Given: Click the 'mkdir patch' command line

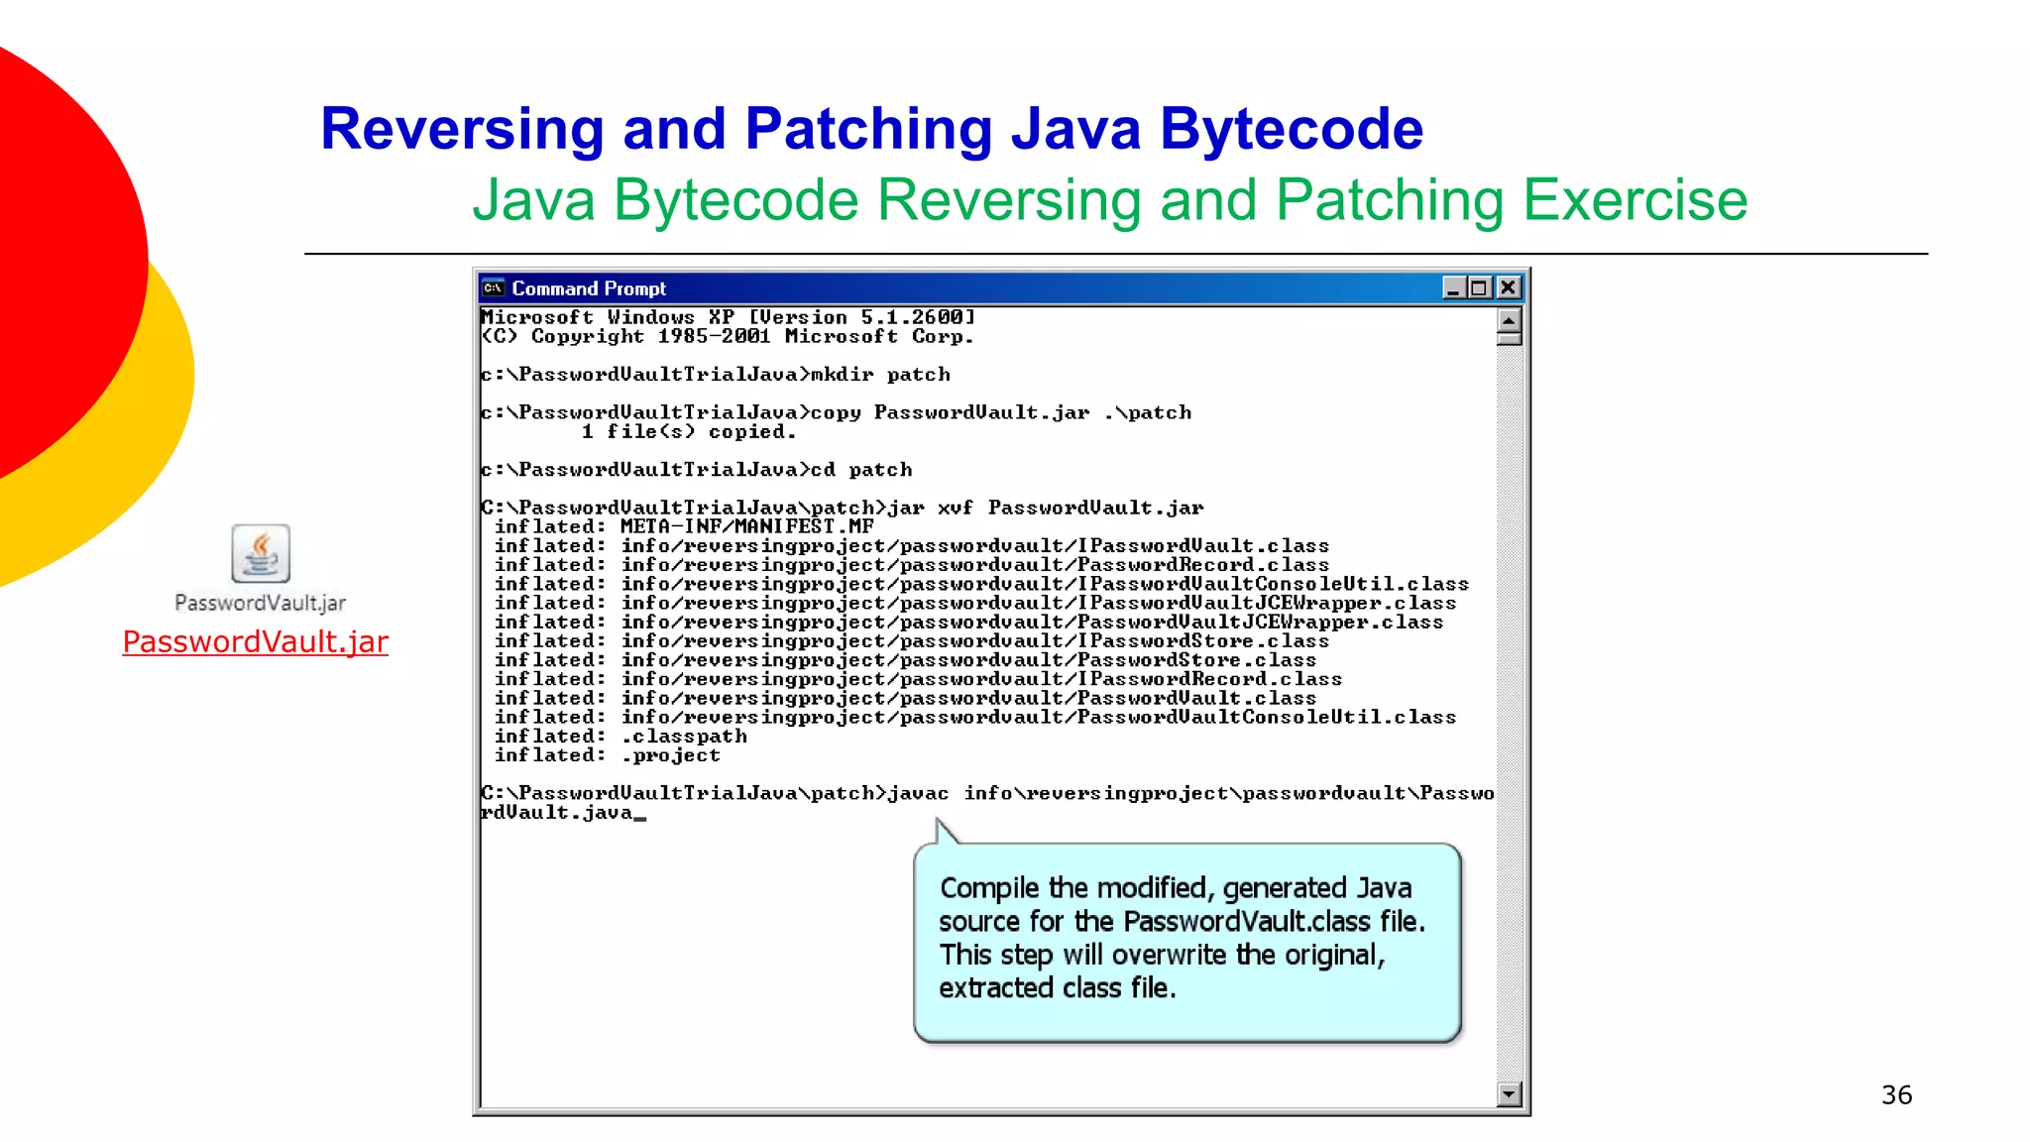Looking at the screenshot, I should click(x=716, y=375).
